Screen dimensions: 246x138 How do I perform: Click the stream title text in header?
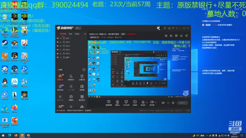104,34
